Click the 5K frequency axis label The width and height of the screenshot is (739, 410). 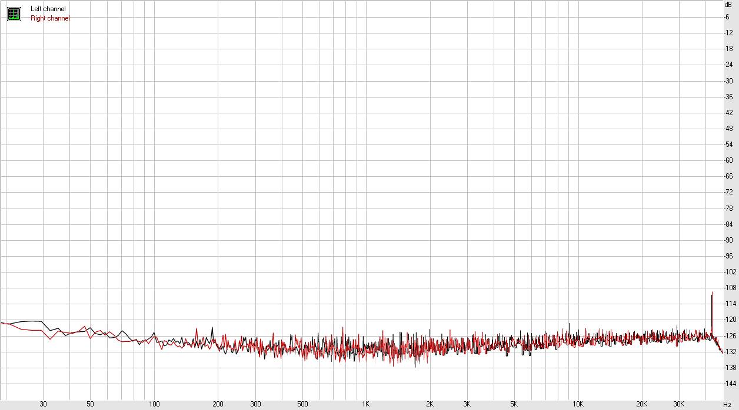pos(514,404)
